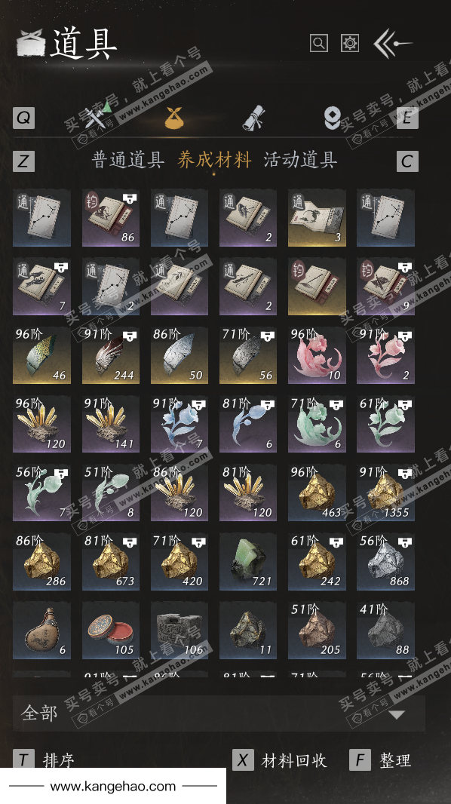Image resolution: width=451 pixels, height=804 pixels.
Task: Click the Z previous sub-tab key
Action: pyautogui.click(x=23, y=161)
